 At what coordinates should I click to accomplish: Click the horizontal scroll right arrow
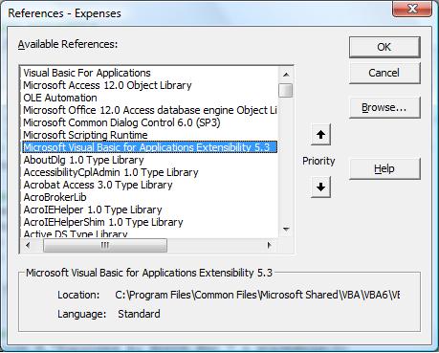(x=270, y=245)
